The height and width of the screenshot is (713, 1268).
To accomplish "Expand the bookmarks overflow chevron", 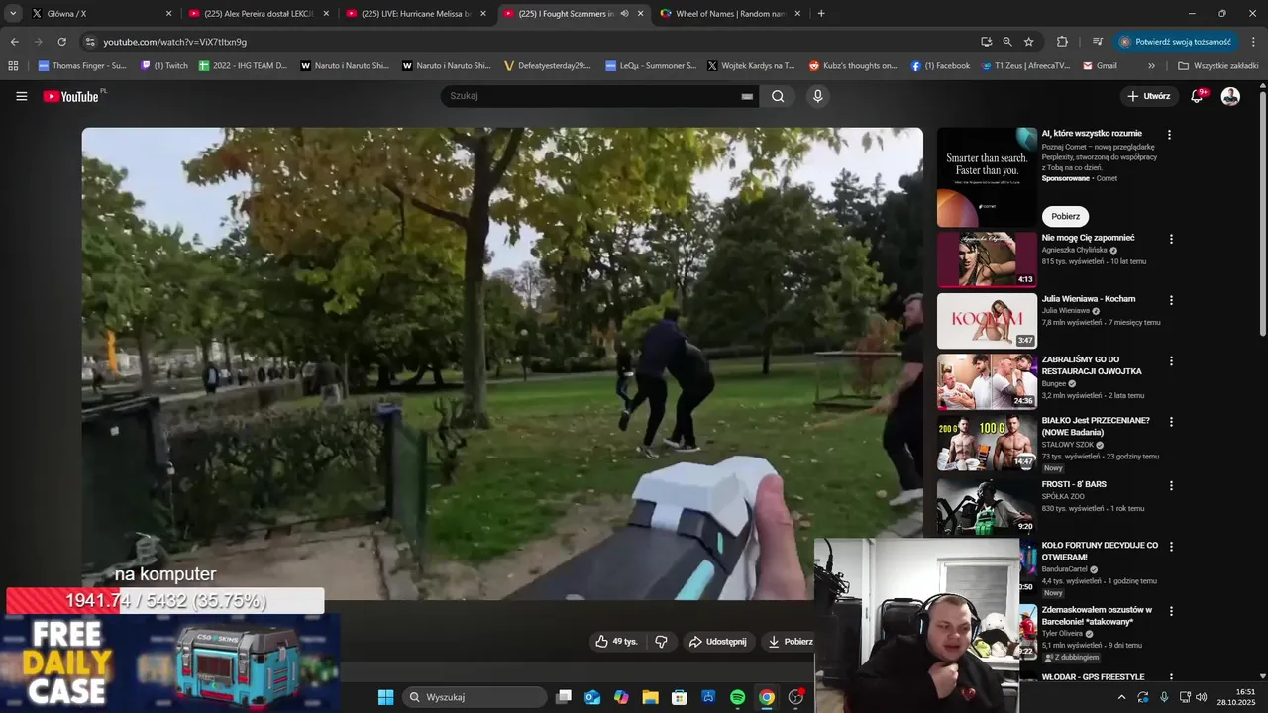I will coord(1151,66).
